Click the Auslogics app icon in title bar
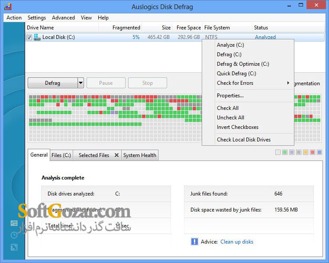Image resolution: width=329 pixels, height=263 pixels. coord(7,7)
